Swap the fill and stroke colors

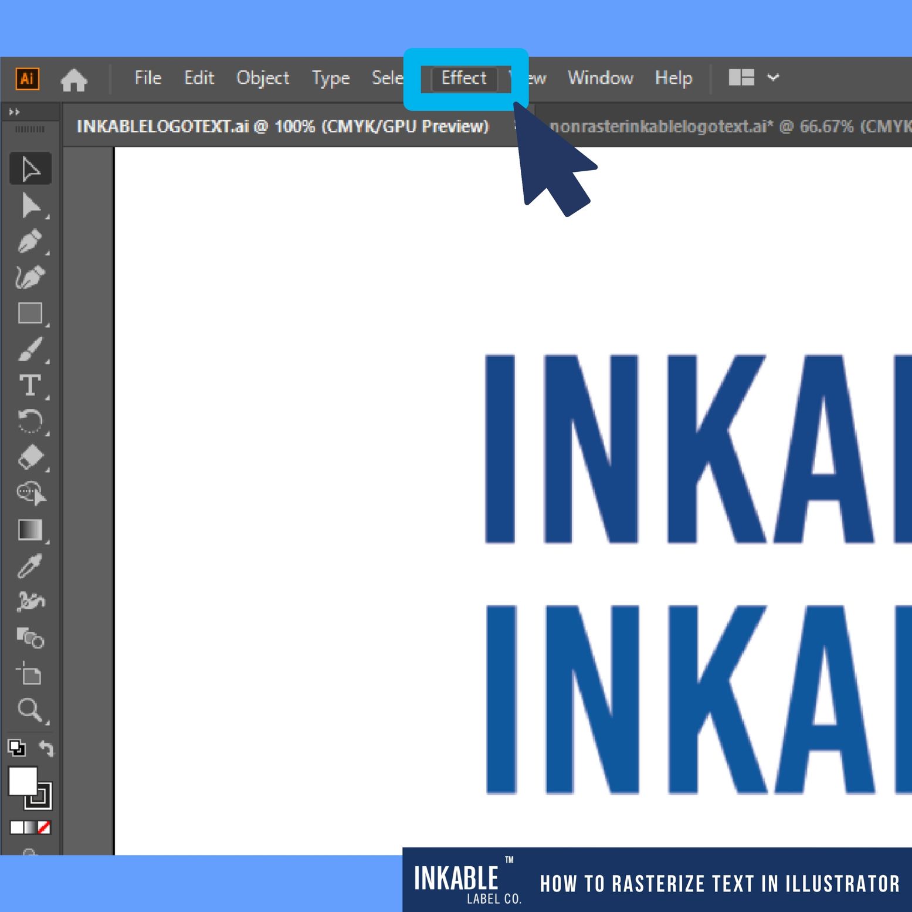point(46,748)
